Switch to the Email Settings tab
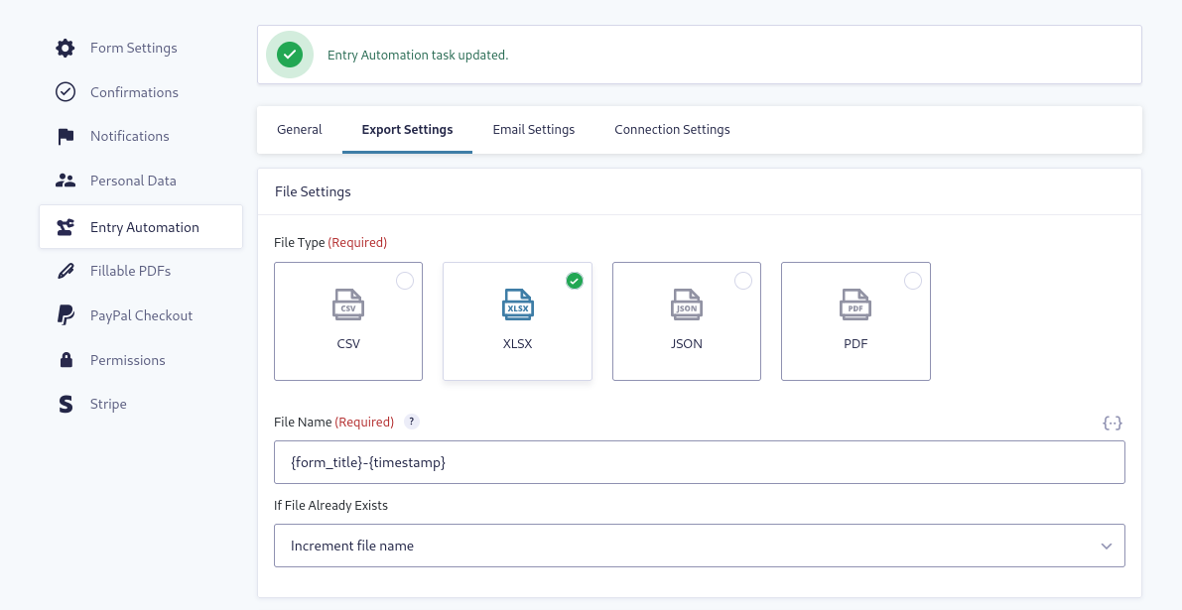 (x=533, y=129)
